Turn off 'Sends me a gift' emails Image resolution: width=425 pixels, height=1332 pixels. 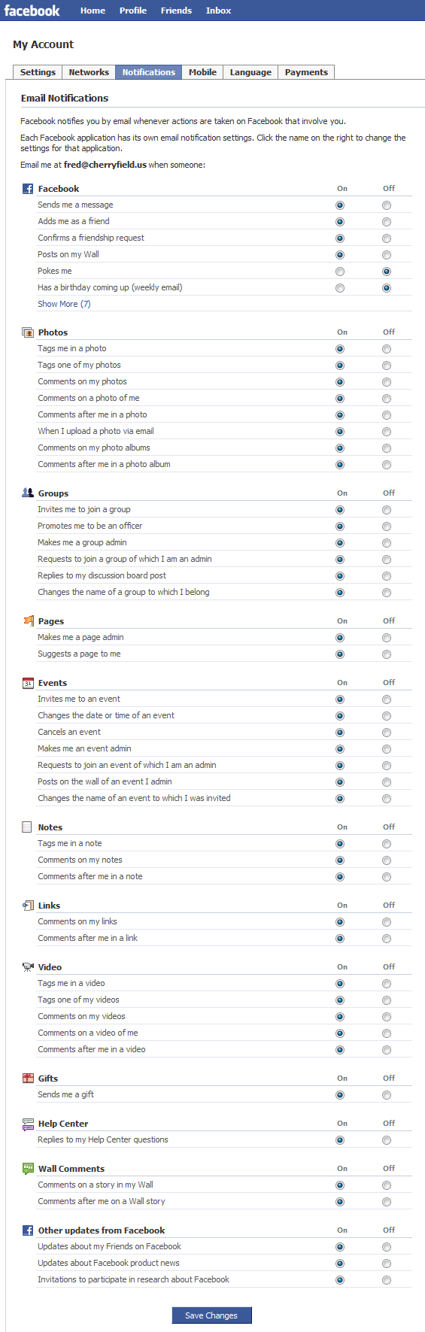[387, 1095]
